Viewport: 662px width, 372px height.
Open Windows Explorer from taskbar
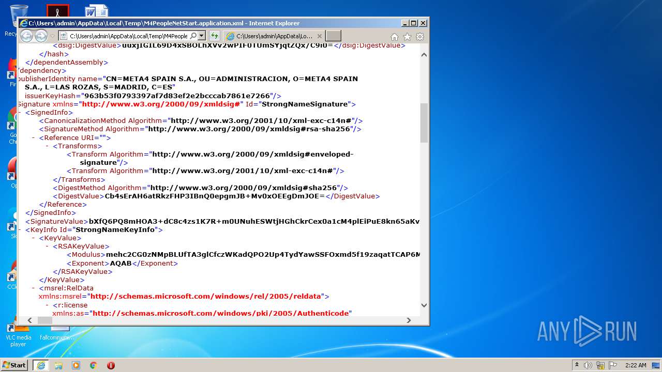tap(58, 365)
